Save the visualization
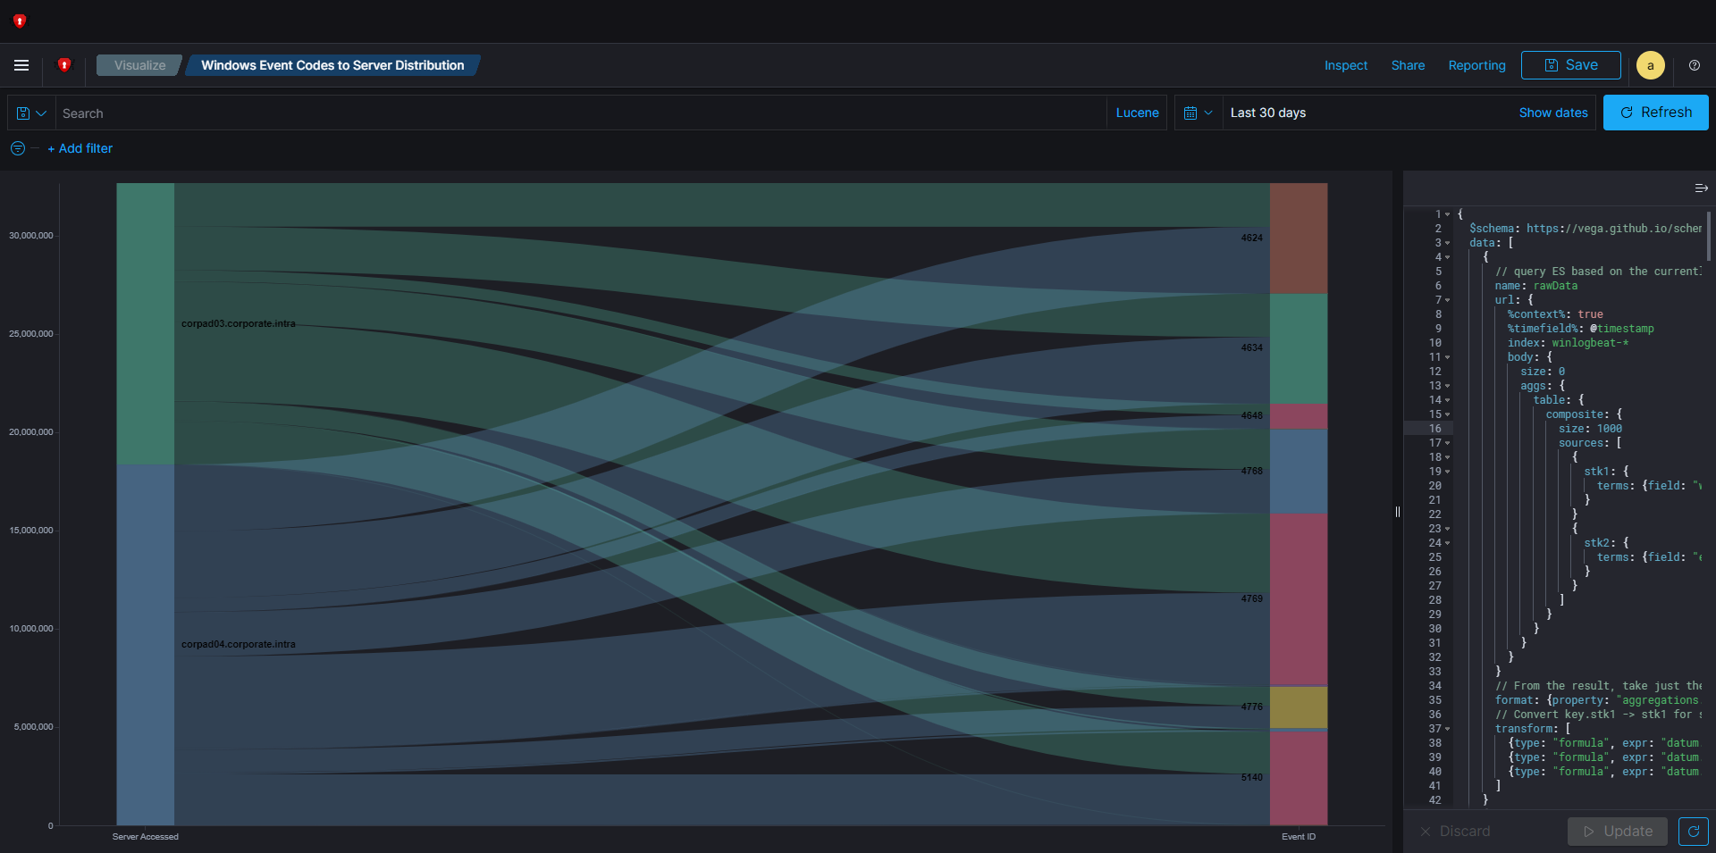 pyautogui.click(x=1570, y=65)
